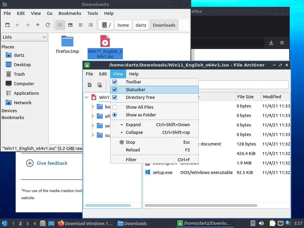This screenshot has width=304, height=228.
Task: Open Bookmarks menu in file manager
Action: point(70,13)
